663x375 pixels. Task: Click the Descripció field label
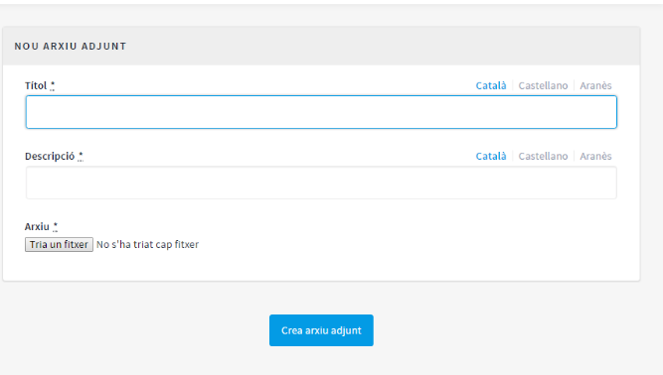[50, 156]
